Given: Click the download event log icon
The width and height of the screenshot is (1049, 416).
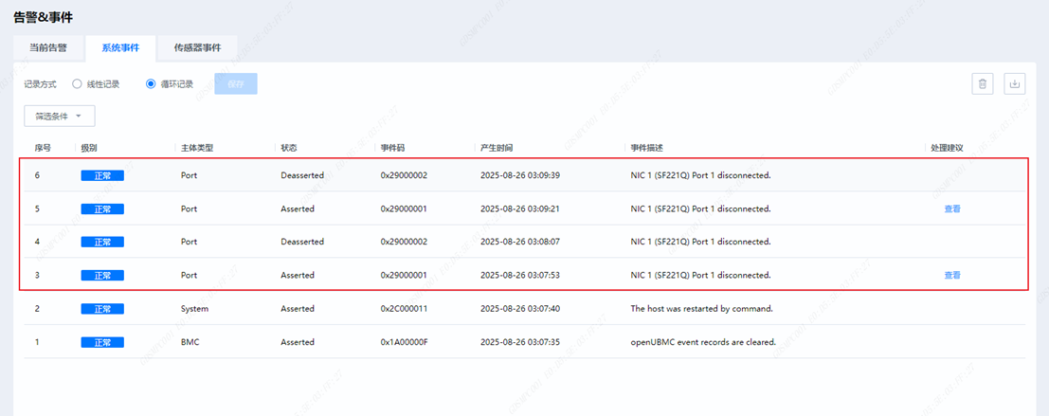Looking at the screenshot, I should click(x=1015, y=83).
